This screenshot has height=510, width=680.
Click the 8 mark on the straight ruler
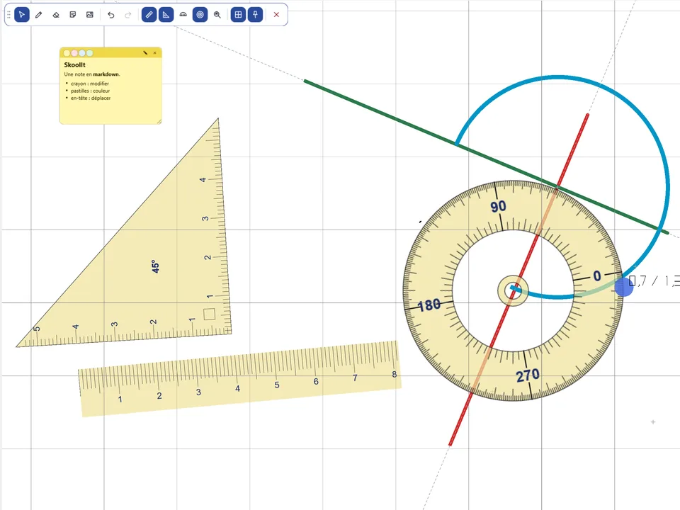click(395, 374)
